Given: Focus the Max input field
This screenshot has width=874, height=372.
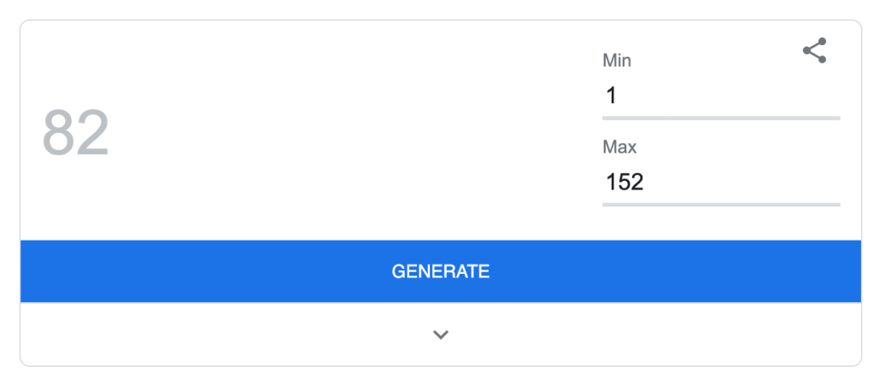Looking at the screenshot, I should 720,182.
